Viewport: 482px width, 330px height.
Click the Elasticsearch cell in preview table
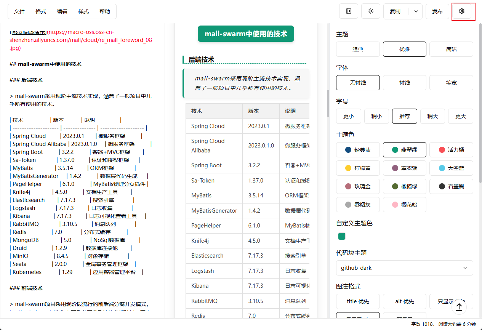coord(214,256)
